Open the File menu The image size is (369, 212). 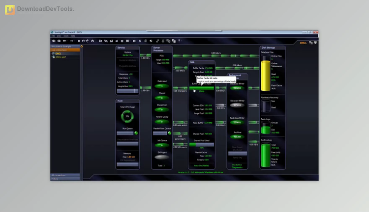(53, 36)
